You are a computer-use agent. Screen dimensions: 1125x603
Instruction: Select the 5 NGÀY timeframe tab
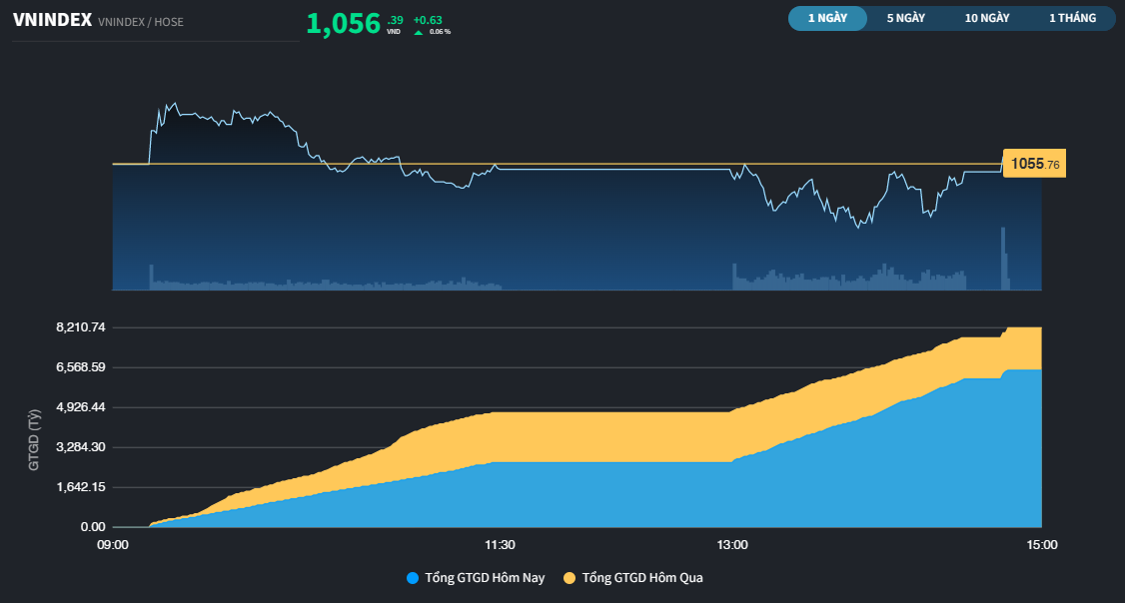point(905,18)
